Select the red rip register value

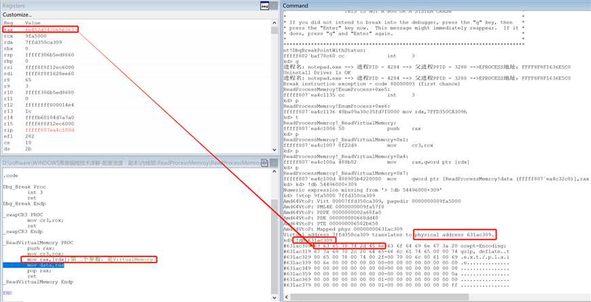50,130
